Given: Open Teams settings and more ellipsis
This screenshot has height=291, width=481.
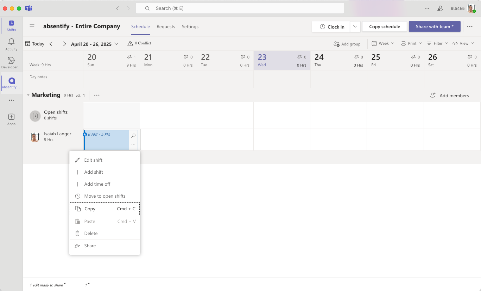Looking at the screenshot, I should pyautogui.click(x=427, y=8).
